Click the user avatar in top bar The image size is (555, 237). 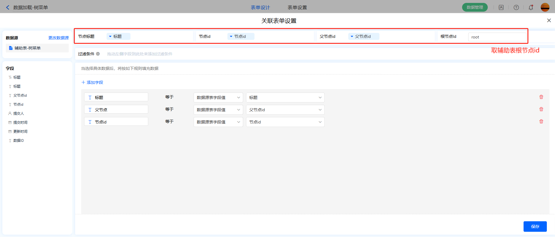(545, 7)
